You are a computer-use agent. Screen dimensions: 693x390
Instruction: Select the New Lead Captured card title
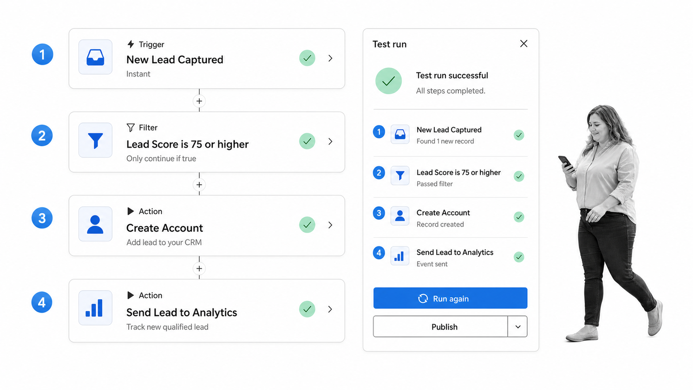pyautogui.click(x=175, y=59)
